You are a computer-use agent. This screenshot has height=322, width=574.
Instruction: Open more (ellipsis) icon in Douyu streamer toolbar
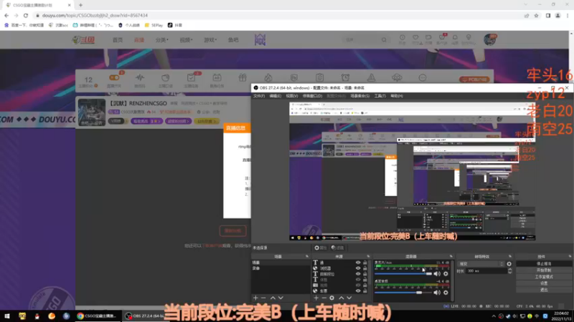click(423, 78)
